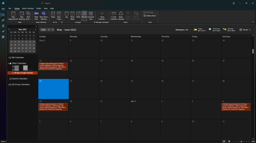Open Schedule View layout

pos(91,15)
